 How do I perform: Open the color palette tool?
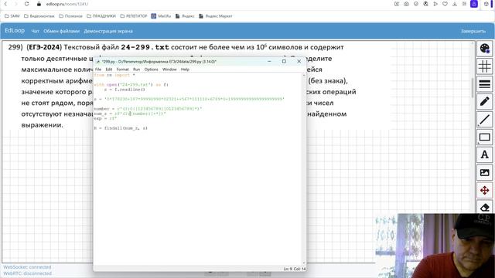(485, 48)
